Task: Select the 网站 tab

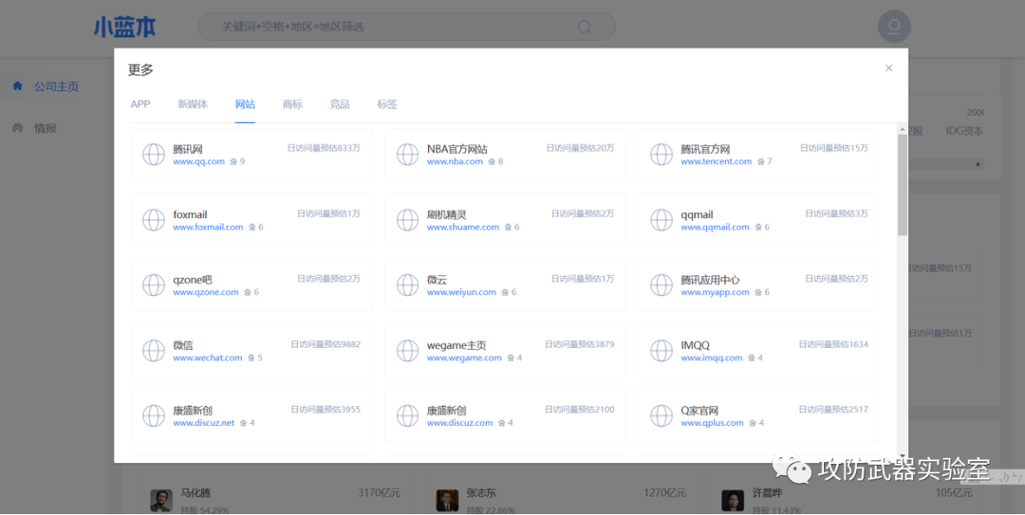Action: coord(245,104)
